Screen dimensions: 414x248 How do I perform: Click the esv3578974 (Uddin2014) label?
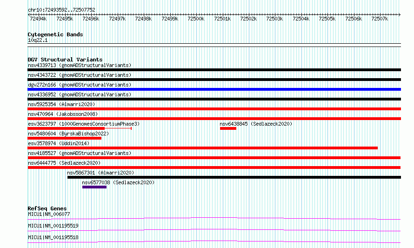click(x=59, y=143)
